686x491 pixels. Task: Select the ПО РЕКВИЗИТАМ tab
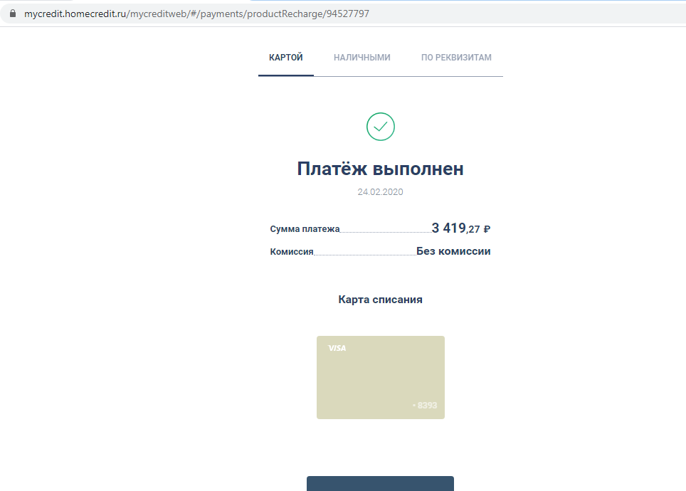tap(456, 58)
